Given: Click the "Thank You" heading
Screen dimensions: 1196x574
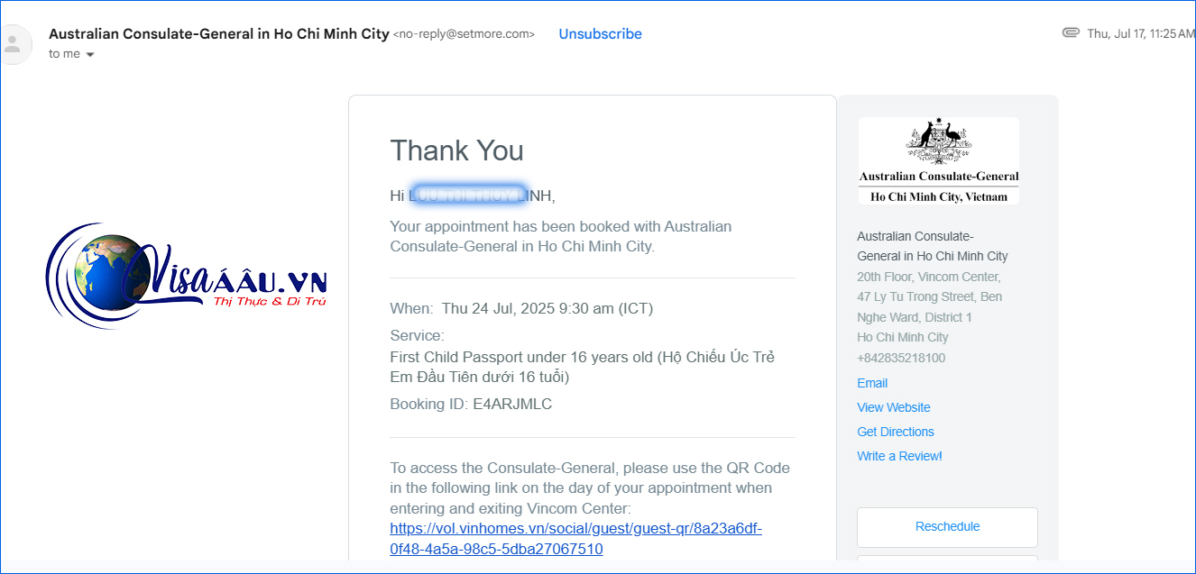Looking at the screenshot, I should coord(456,150).
